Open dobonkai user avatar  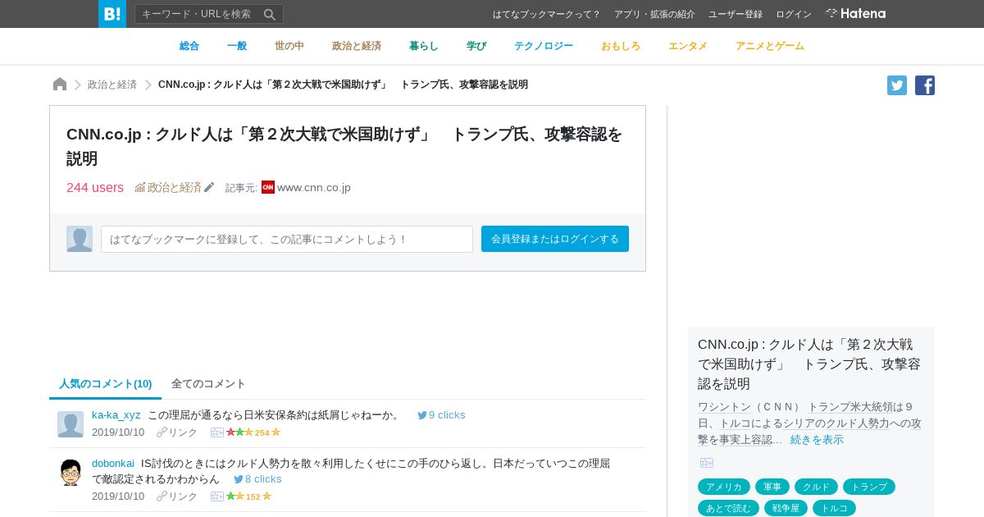[71, 473]
